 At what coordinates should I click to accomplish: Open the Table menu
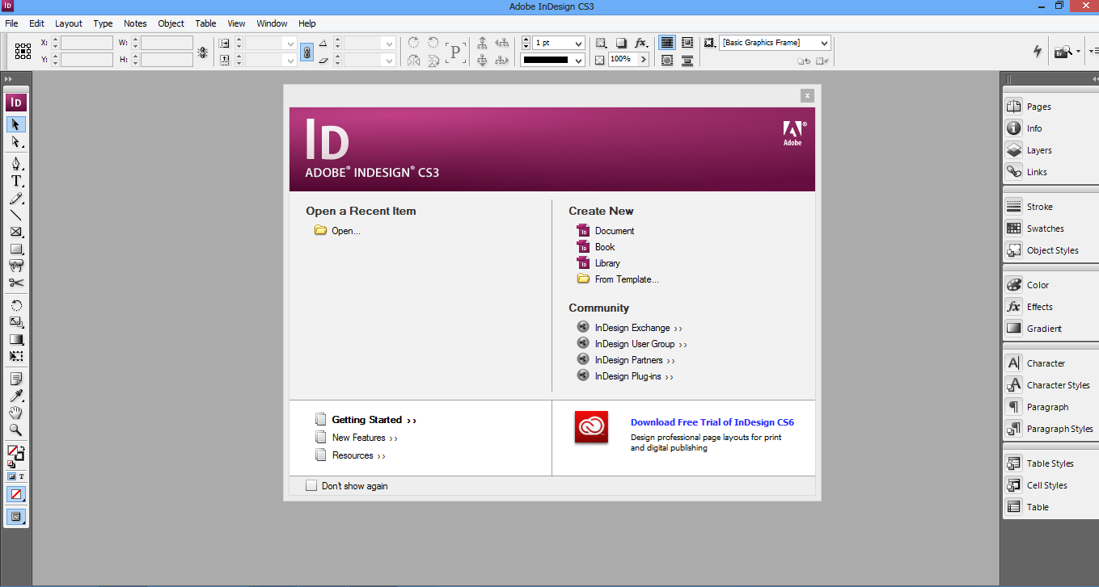pos(205,23)
